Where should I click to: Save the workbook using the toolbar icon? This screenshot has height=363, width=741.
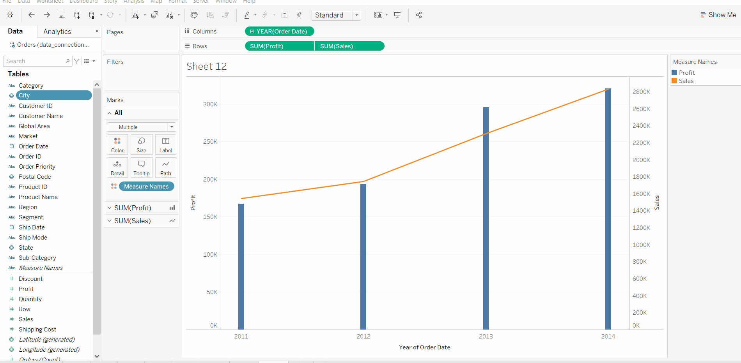[x=62, y=15]
